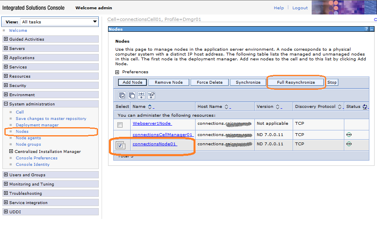
Task: Click the Select column header
Action: [x=122, y=107]
